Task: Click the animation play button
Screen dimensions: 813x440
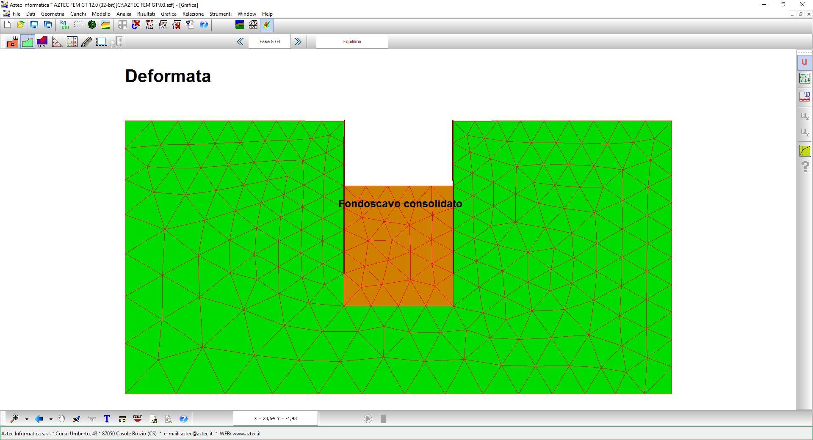Action: click(368, 419)
